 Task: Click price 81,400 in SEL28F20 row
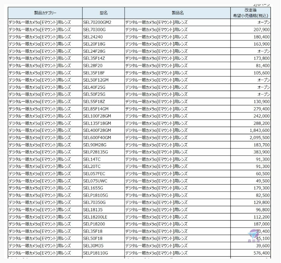click(x=263, y=65)
